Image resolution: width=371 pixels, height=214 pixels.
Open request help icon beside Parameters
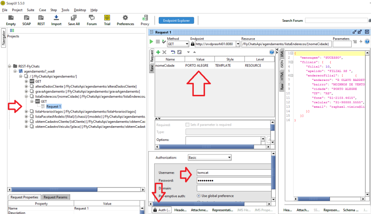(x=367, y=41)
